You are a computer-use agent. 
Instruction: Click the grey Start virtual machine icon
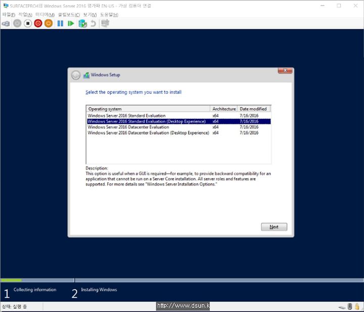coord(17,23)
